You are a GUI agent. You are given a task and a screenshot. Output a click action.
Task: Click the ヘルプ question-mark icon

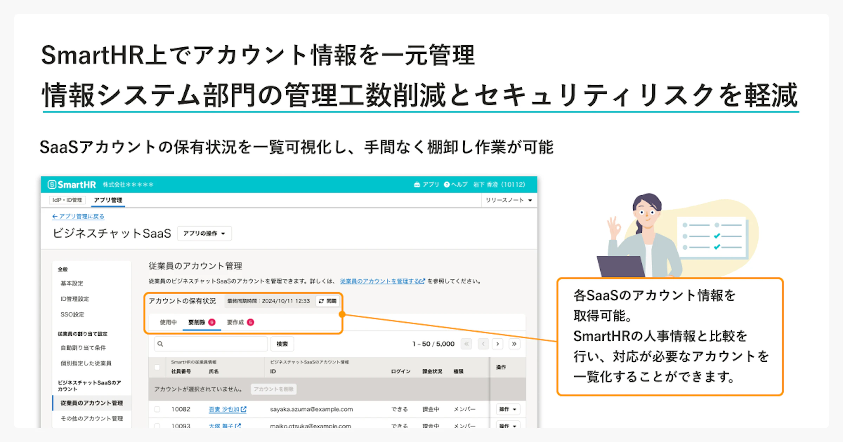(446, 184)
